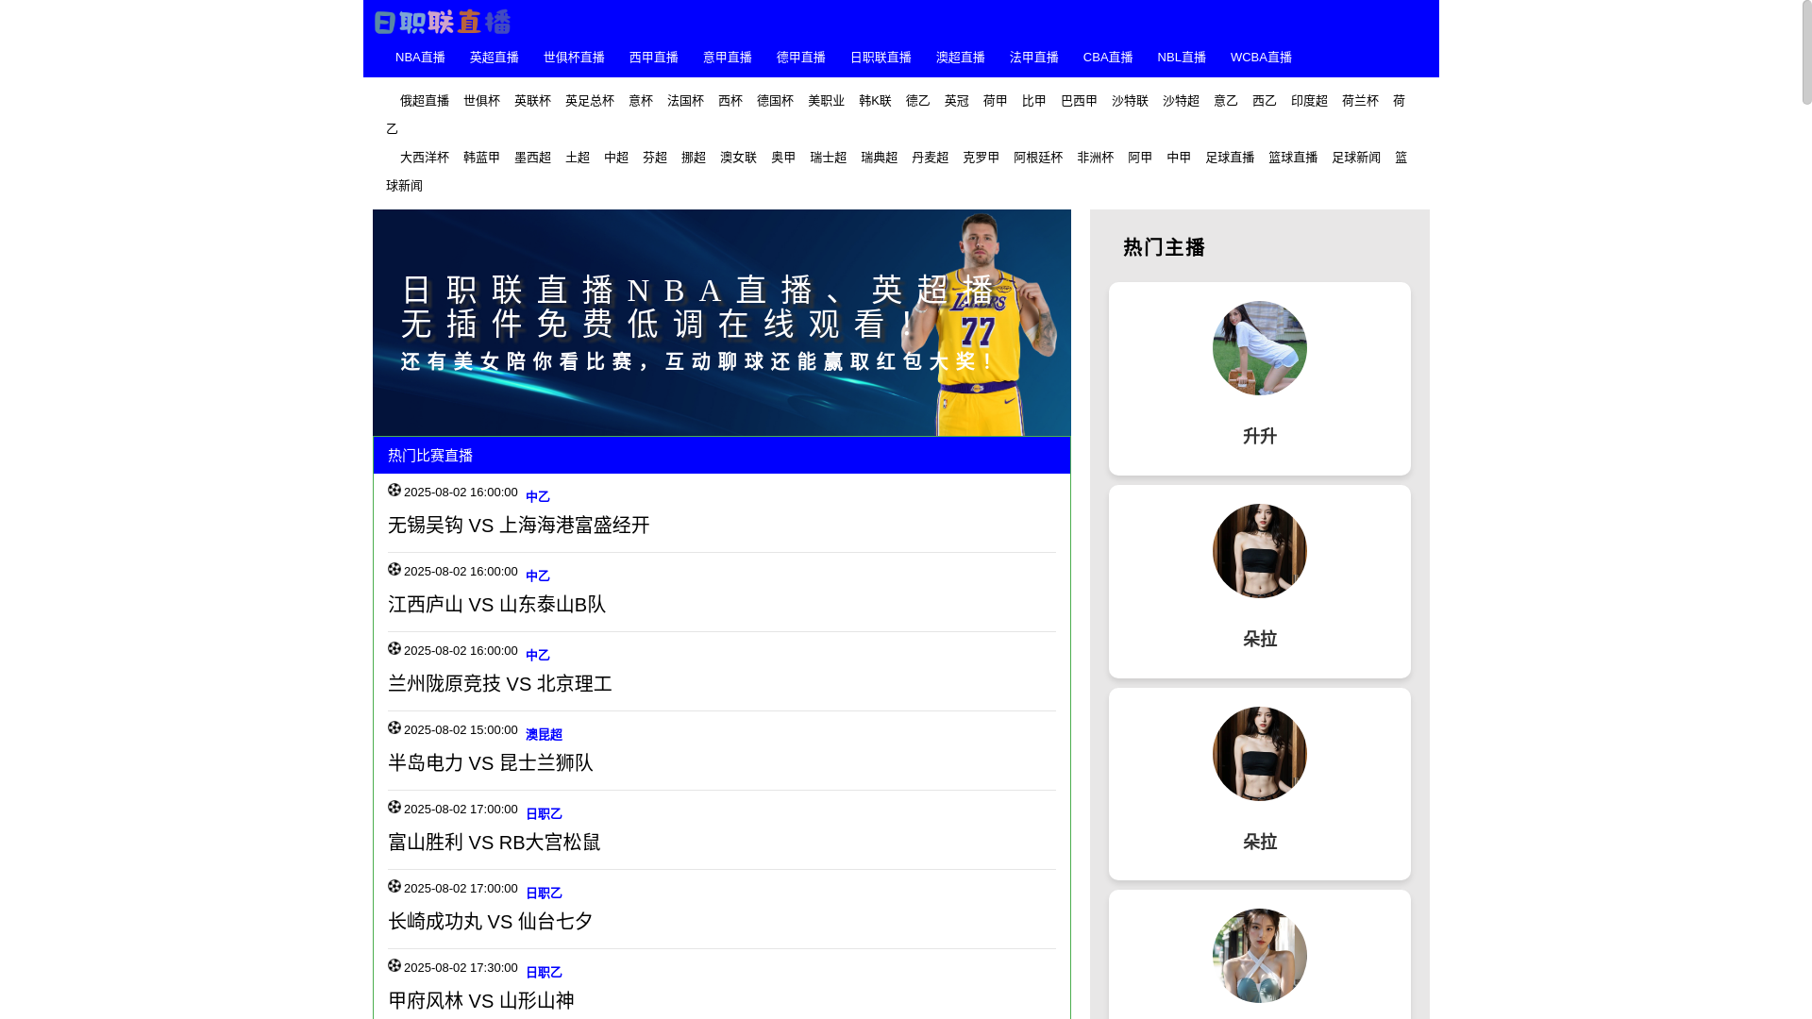Open 日职联直播 navigation item
This screenshot has height=1019, width=1812.
(881, 58)
